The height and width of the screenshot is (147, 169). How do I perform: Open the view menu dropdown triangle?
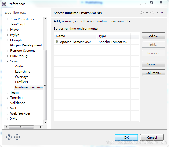click(162, 13)
